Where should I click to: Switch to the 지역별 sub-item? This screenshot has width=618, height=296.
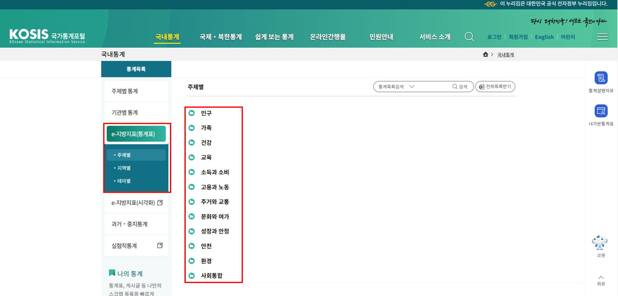click(x=123, y=168)
